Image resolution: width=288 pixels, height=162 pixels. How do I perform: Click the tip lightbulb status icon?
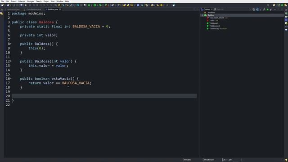coord(286,160)
